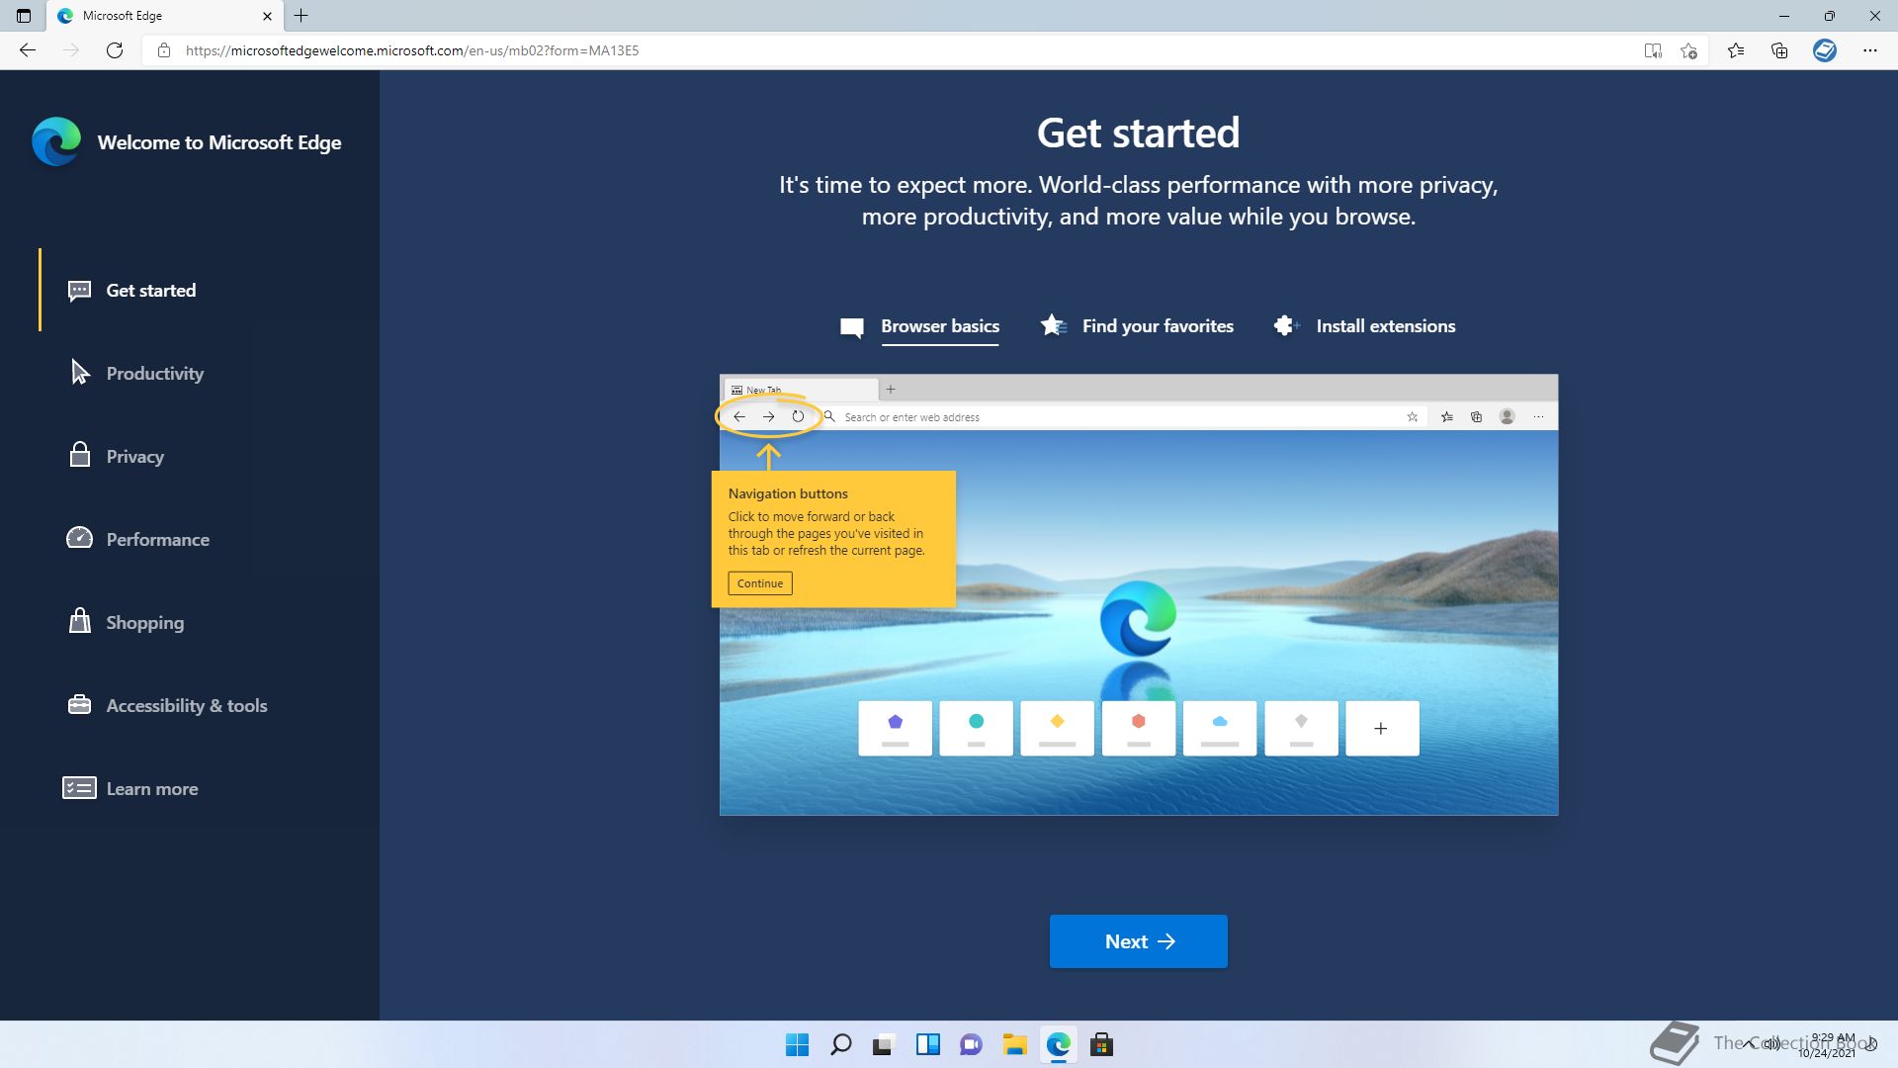Image resolution: width=1898 pixels, height=1068 pixels.
Task: Open the tab actions menu icon
Action: pos(24,16)
